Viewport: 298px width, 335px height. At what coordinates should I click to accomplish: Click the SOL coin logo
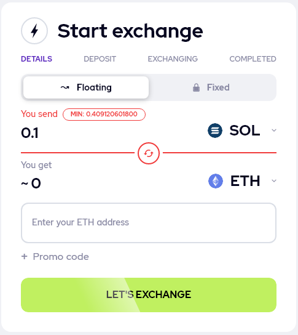pos(215,131)
